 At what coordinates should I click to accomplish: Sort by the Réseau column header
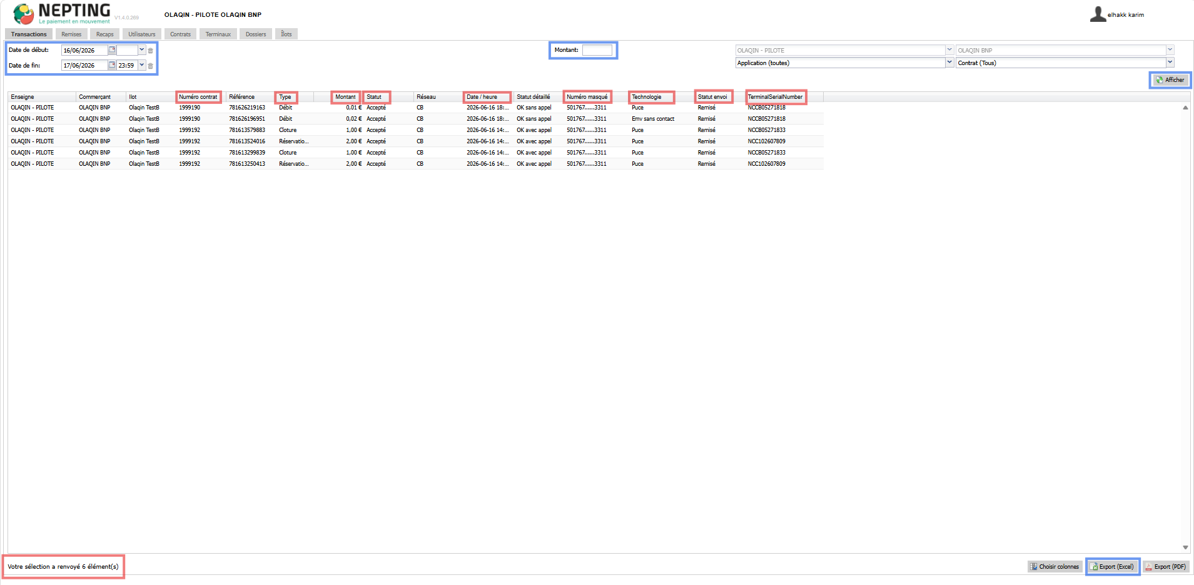point(438,97)
